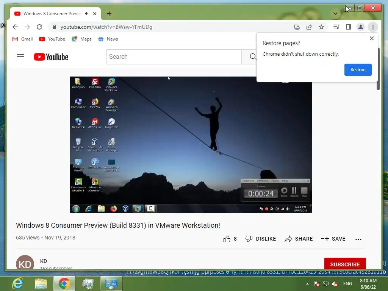The image size is (388, 291).
Task: Toggle the Chrome side panel icon
Action: pos(349,27)
